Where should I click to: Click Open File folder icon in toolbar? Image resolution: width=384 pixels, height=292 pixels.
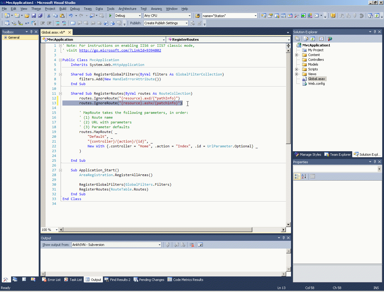[x=27, y=16]
